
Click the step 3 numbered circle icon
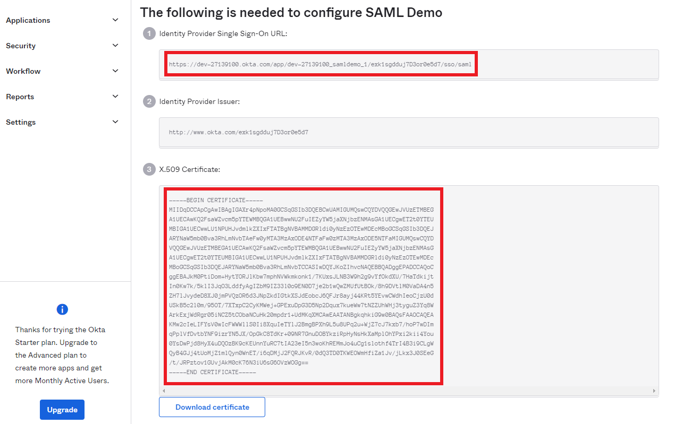(148, 169)
